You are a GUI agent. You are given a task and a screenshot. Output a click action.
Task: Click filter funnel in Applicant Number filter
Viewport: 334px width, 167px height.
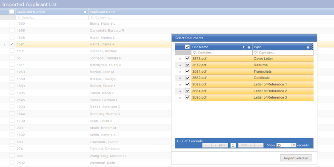coord(19,18)
